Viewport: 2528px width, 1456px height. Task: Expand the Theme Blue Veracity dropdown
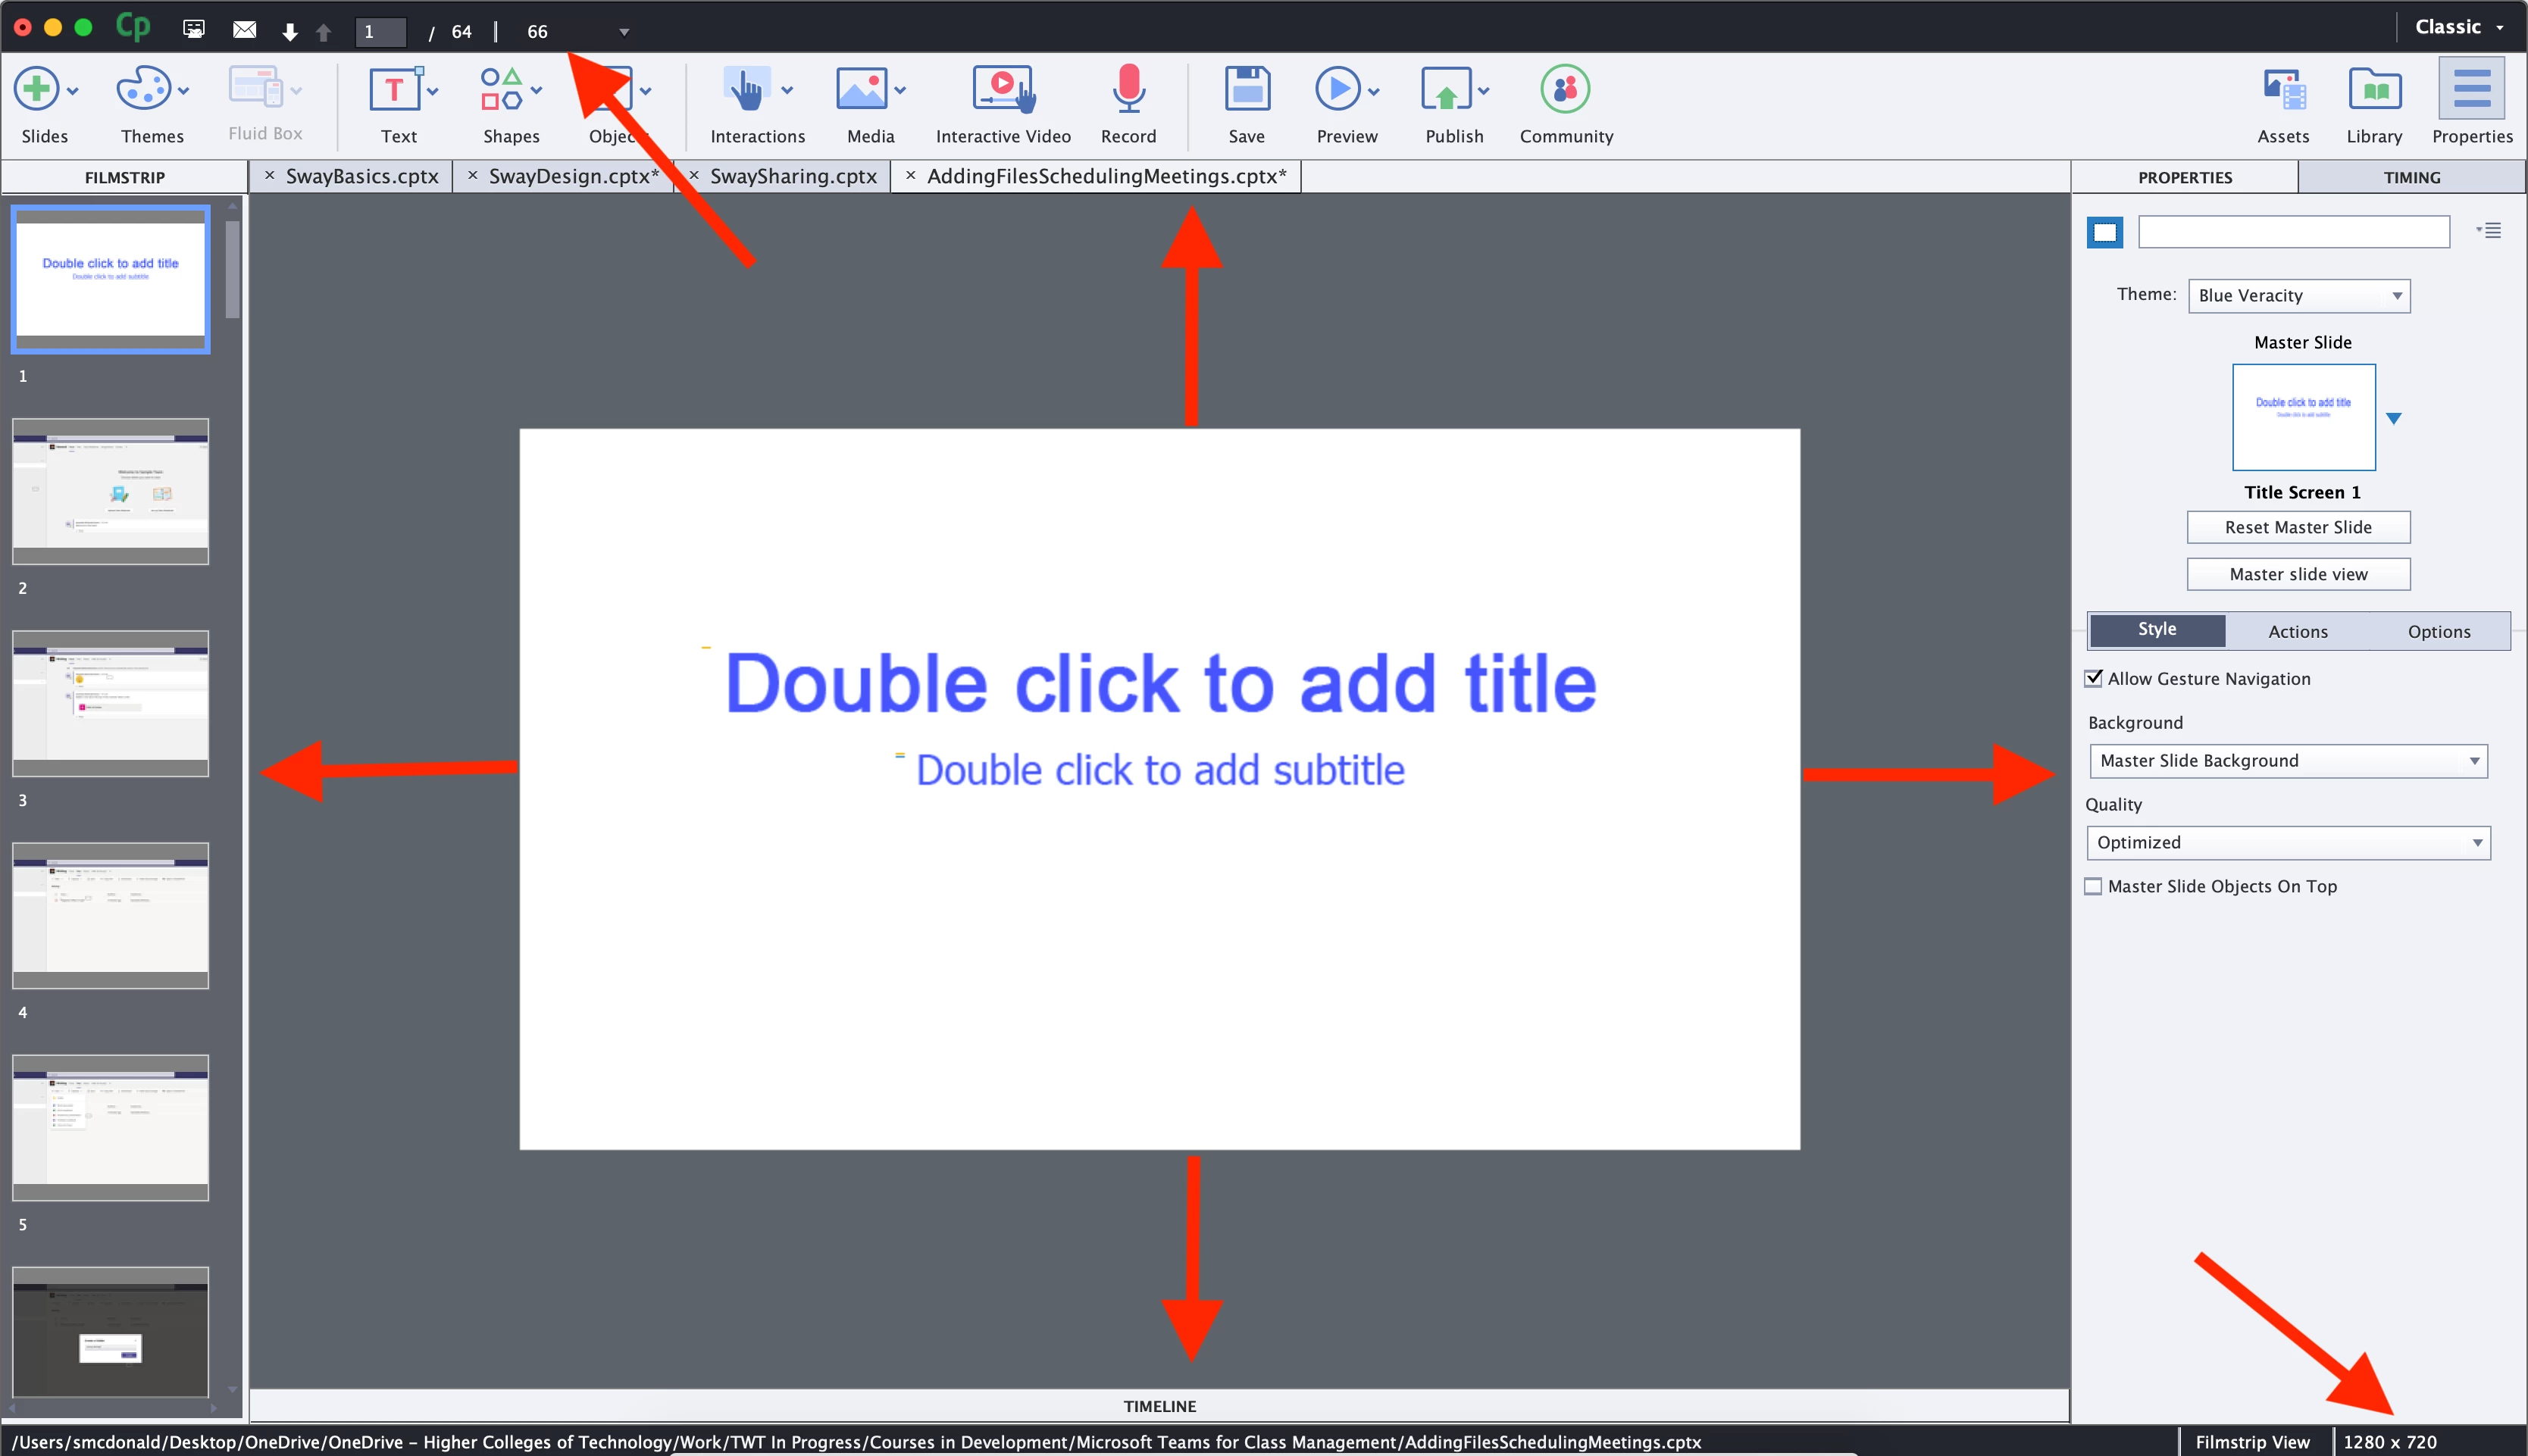2299,296
